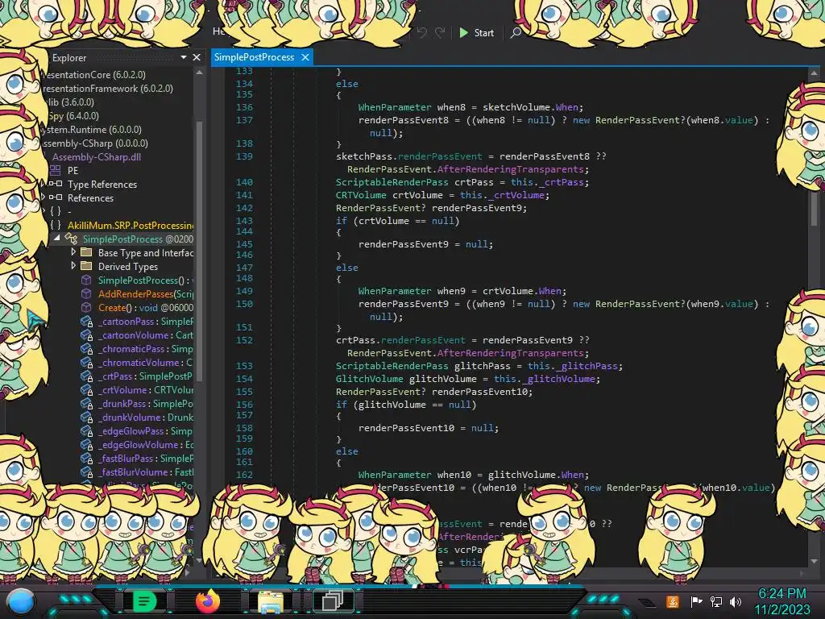Image resolution: width=825 pixels, height=619 pixels.
Task: Click the SimplePostProcess() constructor method icon
Action: (x=86, y=280)
